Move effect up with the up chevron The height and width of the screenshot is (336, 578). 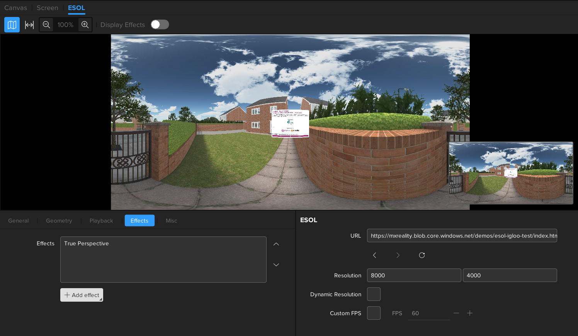(276, 244)
